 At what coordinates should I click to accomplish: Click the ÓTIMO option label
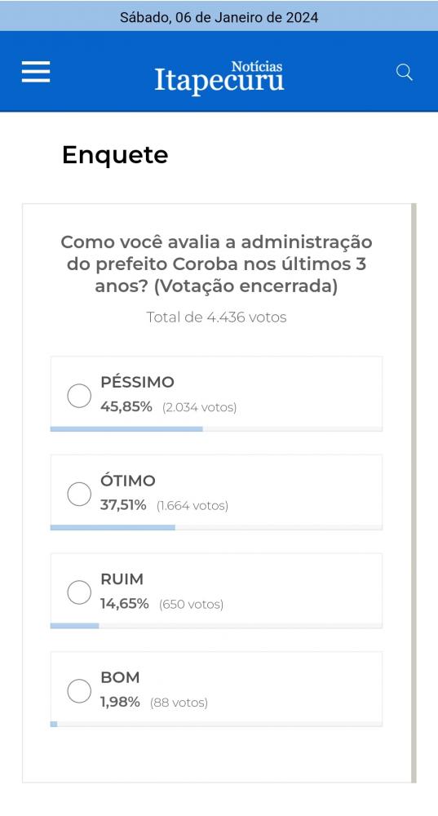[128, 481]
